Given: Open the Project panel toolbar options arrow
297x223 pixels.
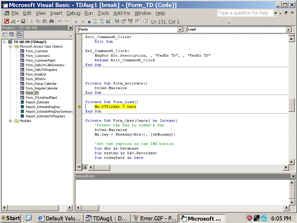Looking at the screenshot, I should point(71,36).
